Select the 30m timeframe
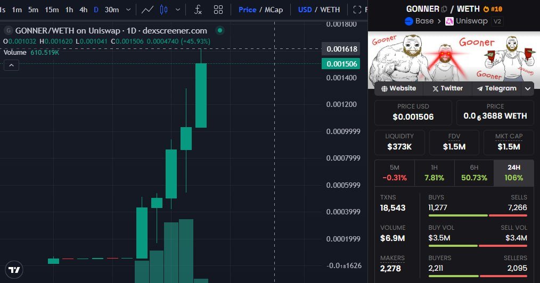This screenshot has width=540, height=283. pyautogui.click(x=112, y=10)
